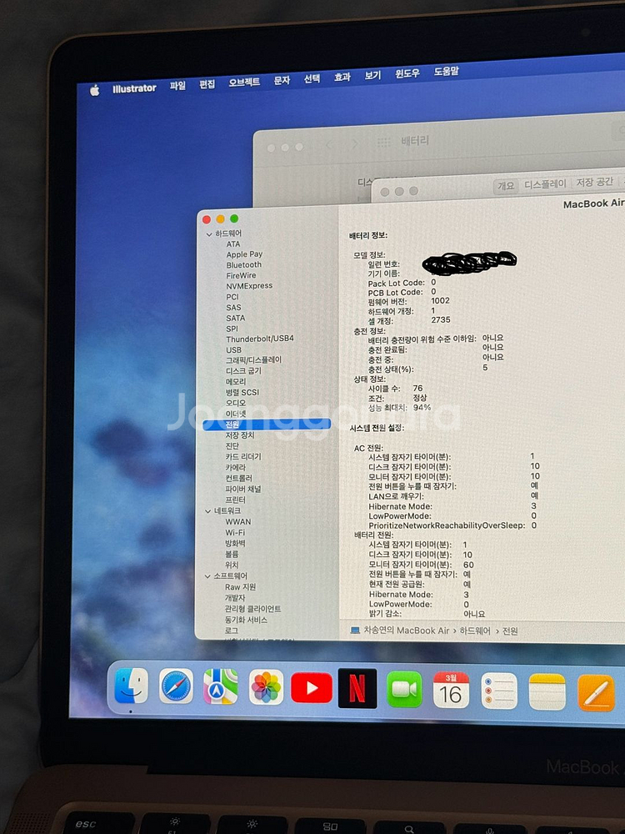625x834 pixels.
Task: Select 동기화 서비스 in sidebar
Action: coord(246,620)
